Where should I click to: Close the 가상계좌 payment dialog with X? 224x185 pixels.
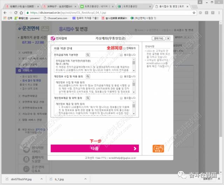168,38
